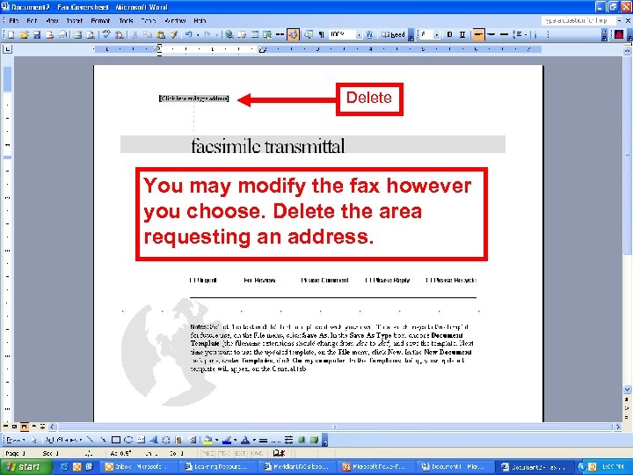Click the Insert Table icon
Viewport: 633px width, 475px height.
click(x=255, y=35)
